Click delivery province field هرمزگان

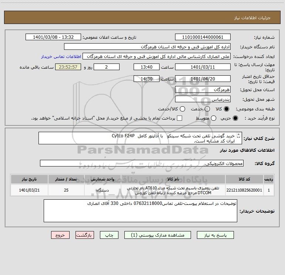pyautogui.click(x=203, y=90)
